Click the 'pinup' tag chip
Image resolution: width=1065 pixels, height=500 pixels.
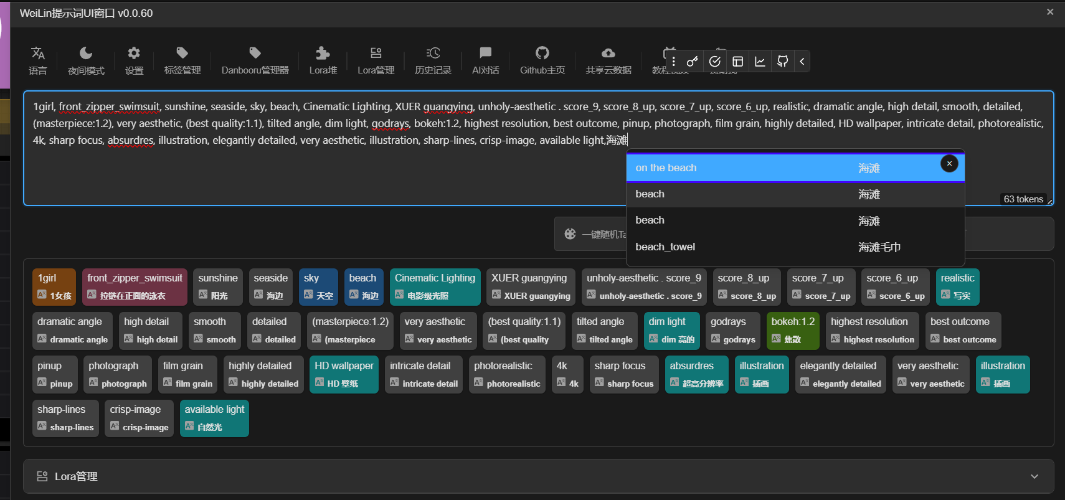tap(55, 375)
